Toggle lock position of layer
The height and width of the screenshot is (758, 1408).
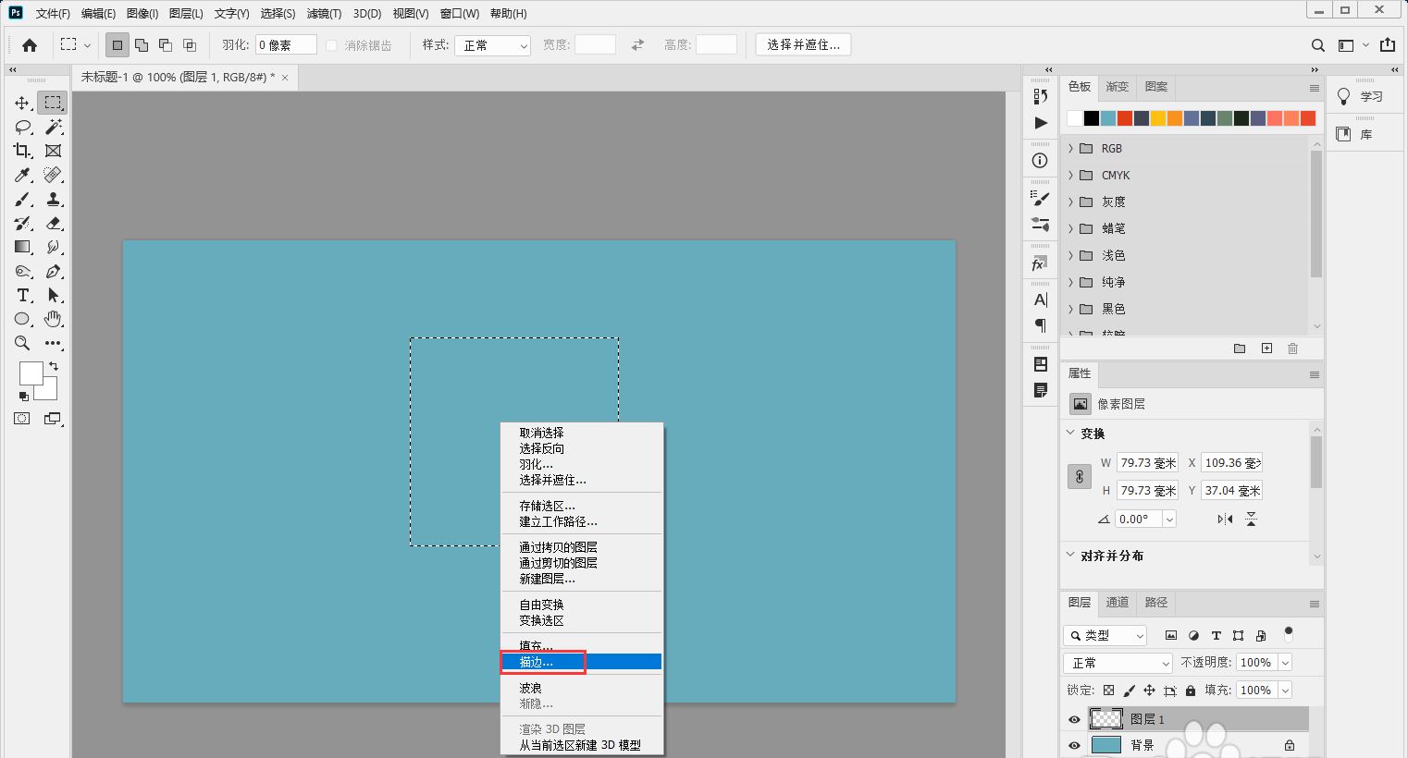click(1149, 691)
